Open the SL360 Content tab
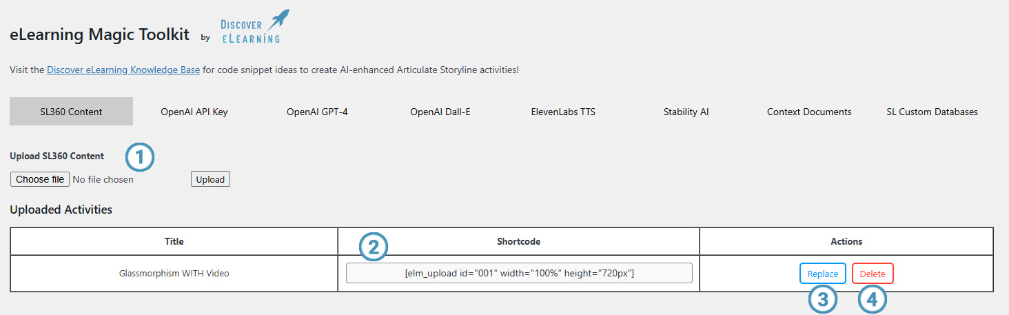Viewport: 1009px width, 315px height. coord(71,112)
